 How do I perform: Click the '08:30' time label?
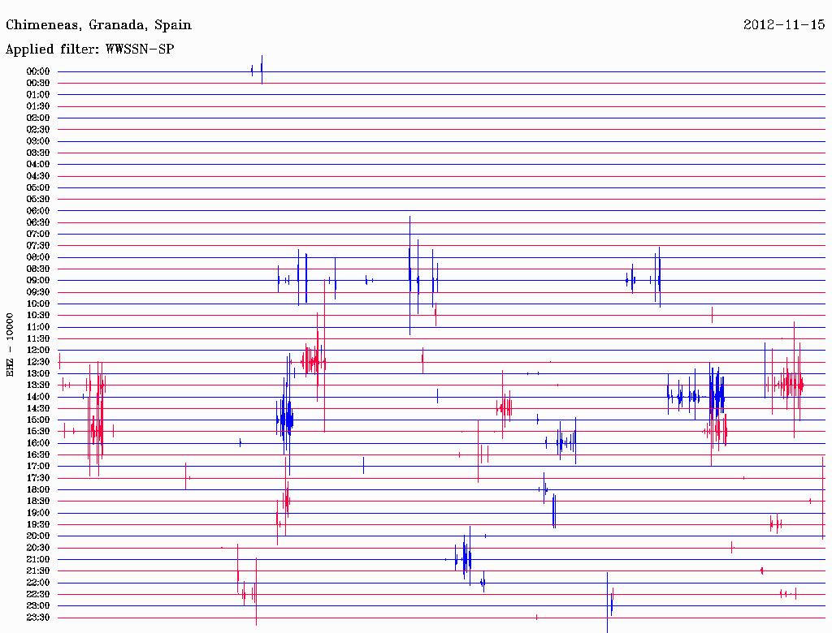(x=38, y=269)
